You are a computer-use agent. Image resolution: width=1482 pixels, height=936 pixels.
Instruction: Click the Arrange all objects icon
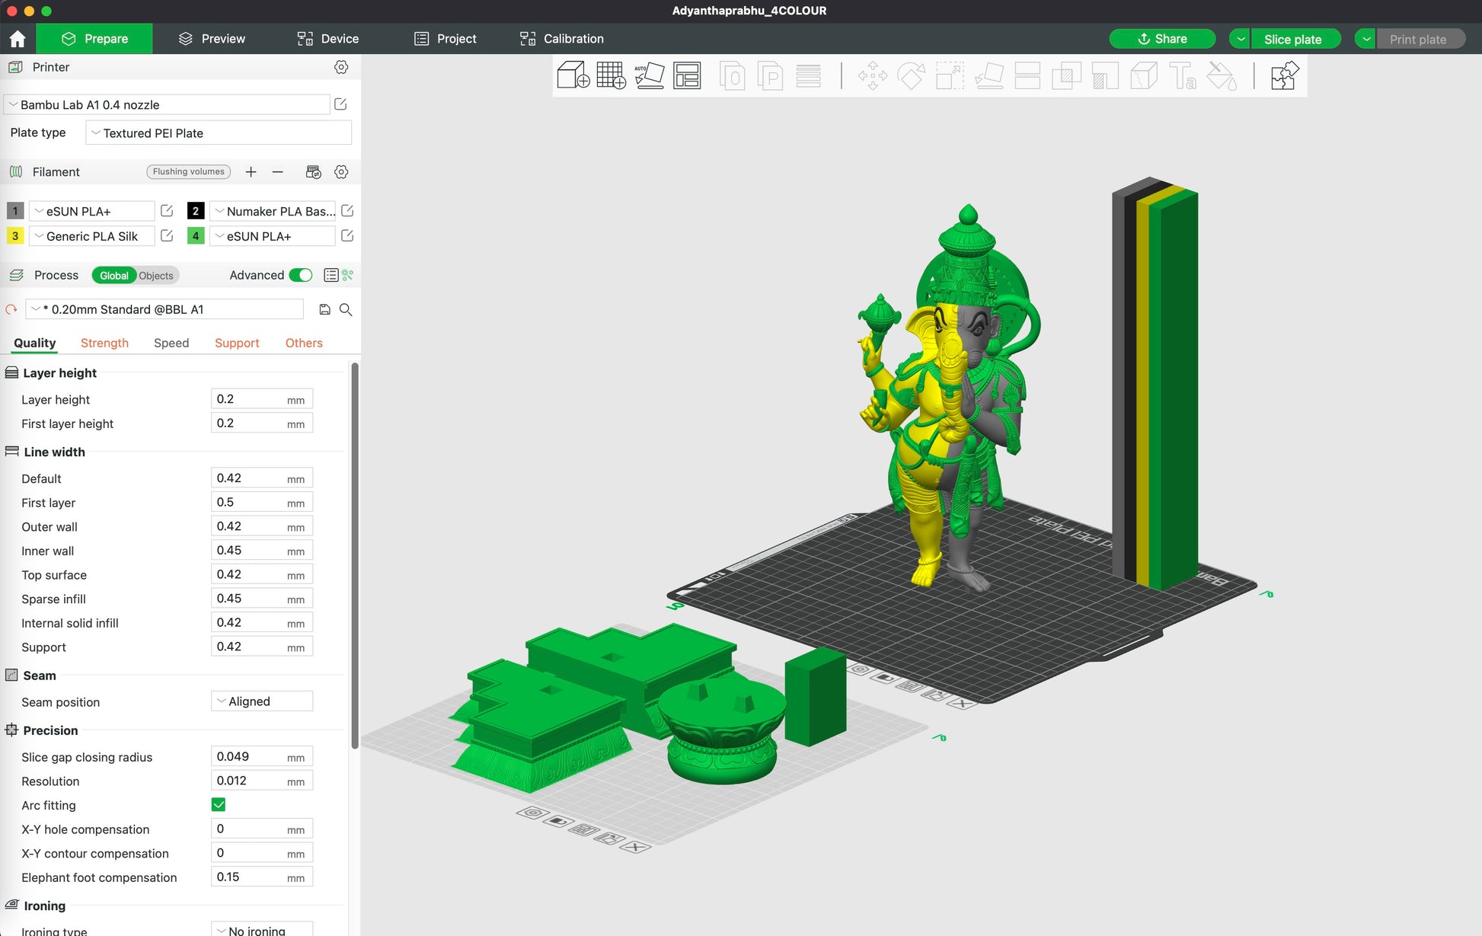687,76
